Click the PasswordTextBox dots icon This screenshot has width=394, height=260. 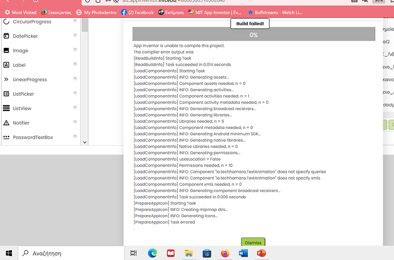click(x=6, y=137)
